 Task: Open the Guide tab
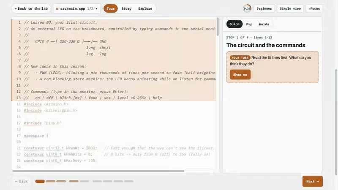(x=234, y=24)
